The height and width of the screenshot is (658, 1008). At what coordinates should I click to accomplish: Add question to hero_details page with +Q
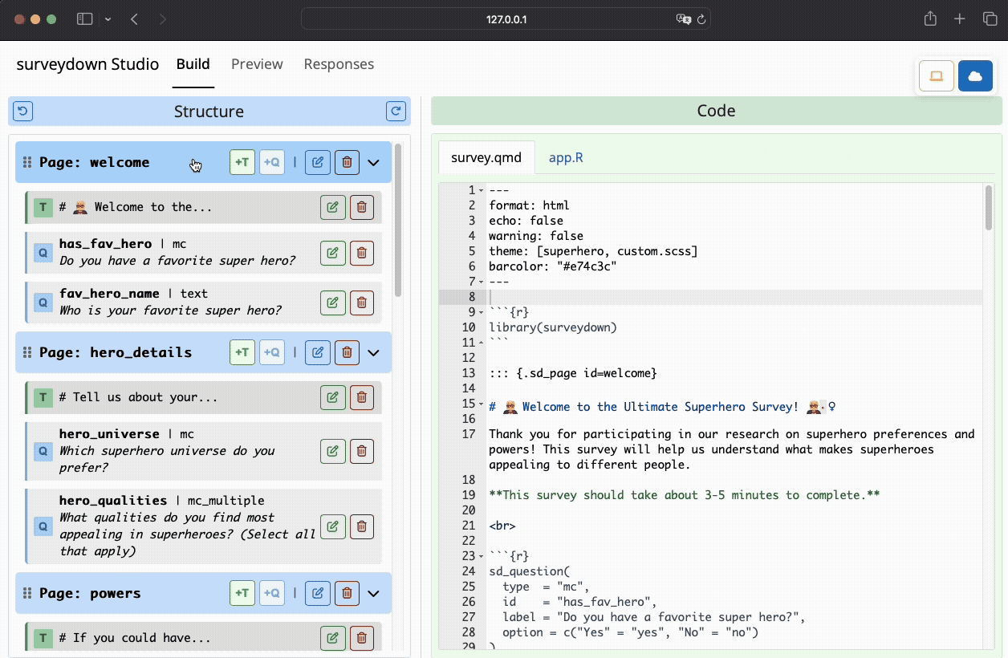tap(272, 352)
